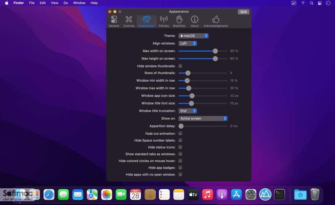
Task: Click the Siri icon in menu bar
Action: (x=328, y=3)
